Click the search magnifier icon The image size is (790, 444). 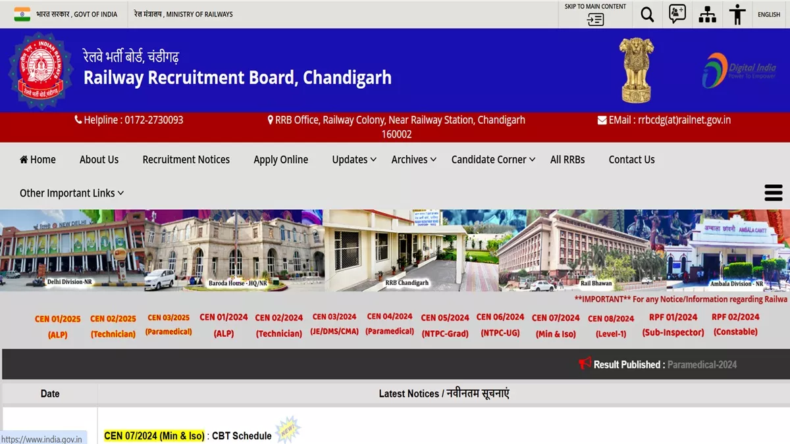[x=647, y=14]
